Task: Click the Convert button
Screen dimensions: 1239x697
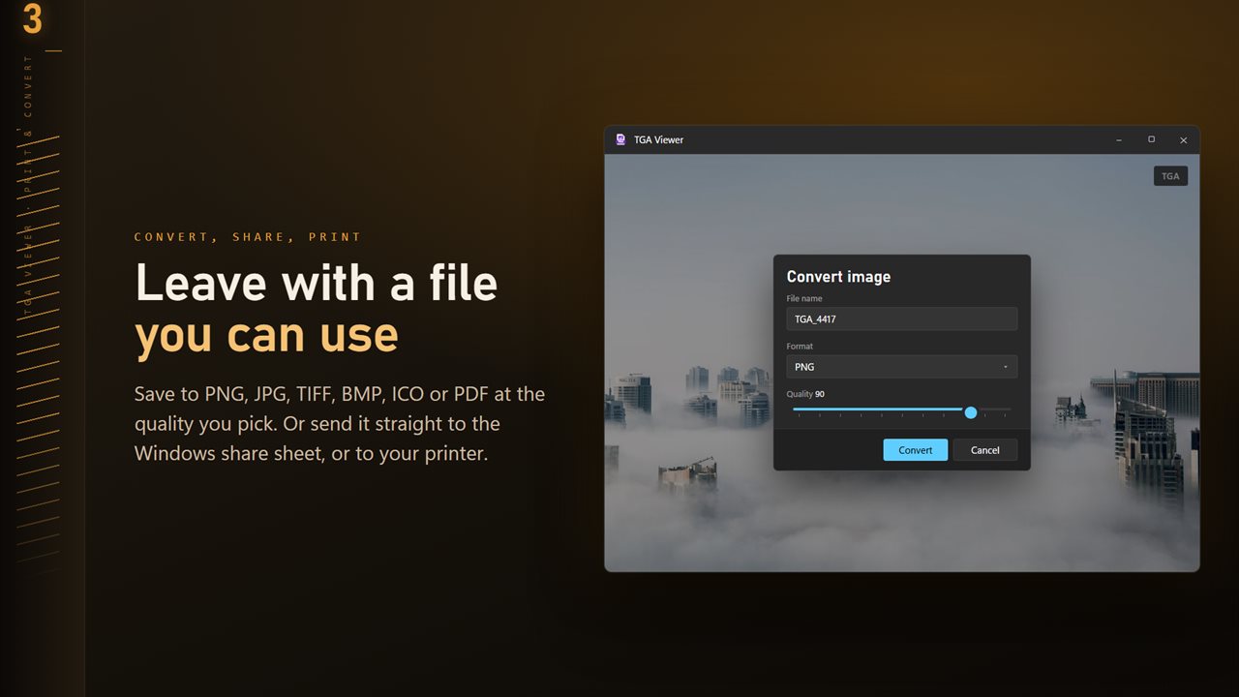Action: pos(915,450)
